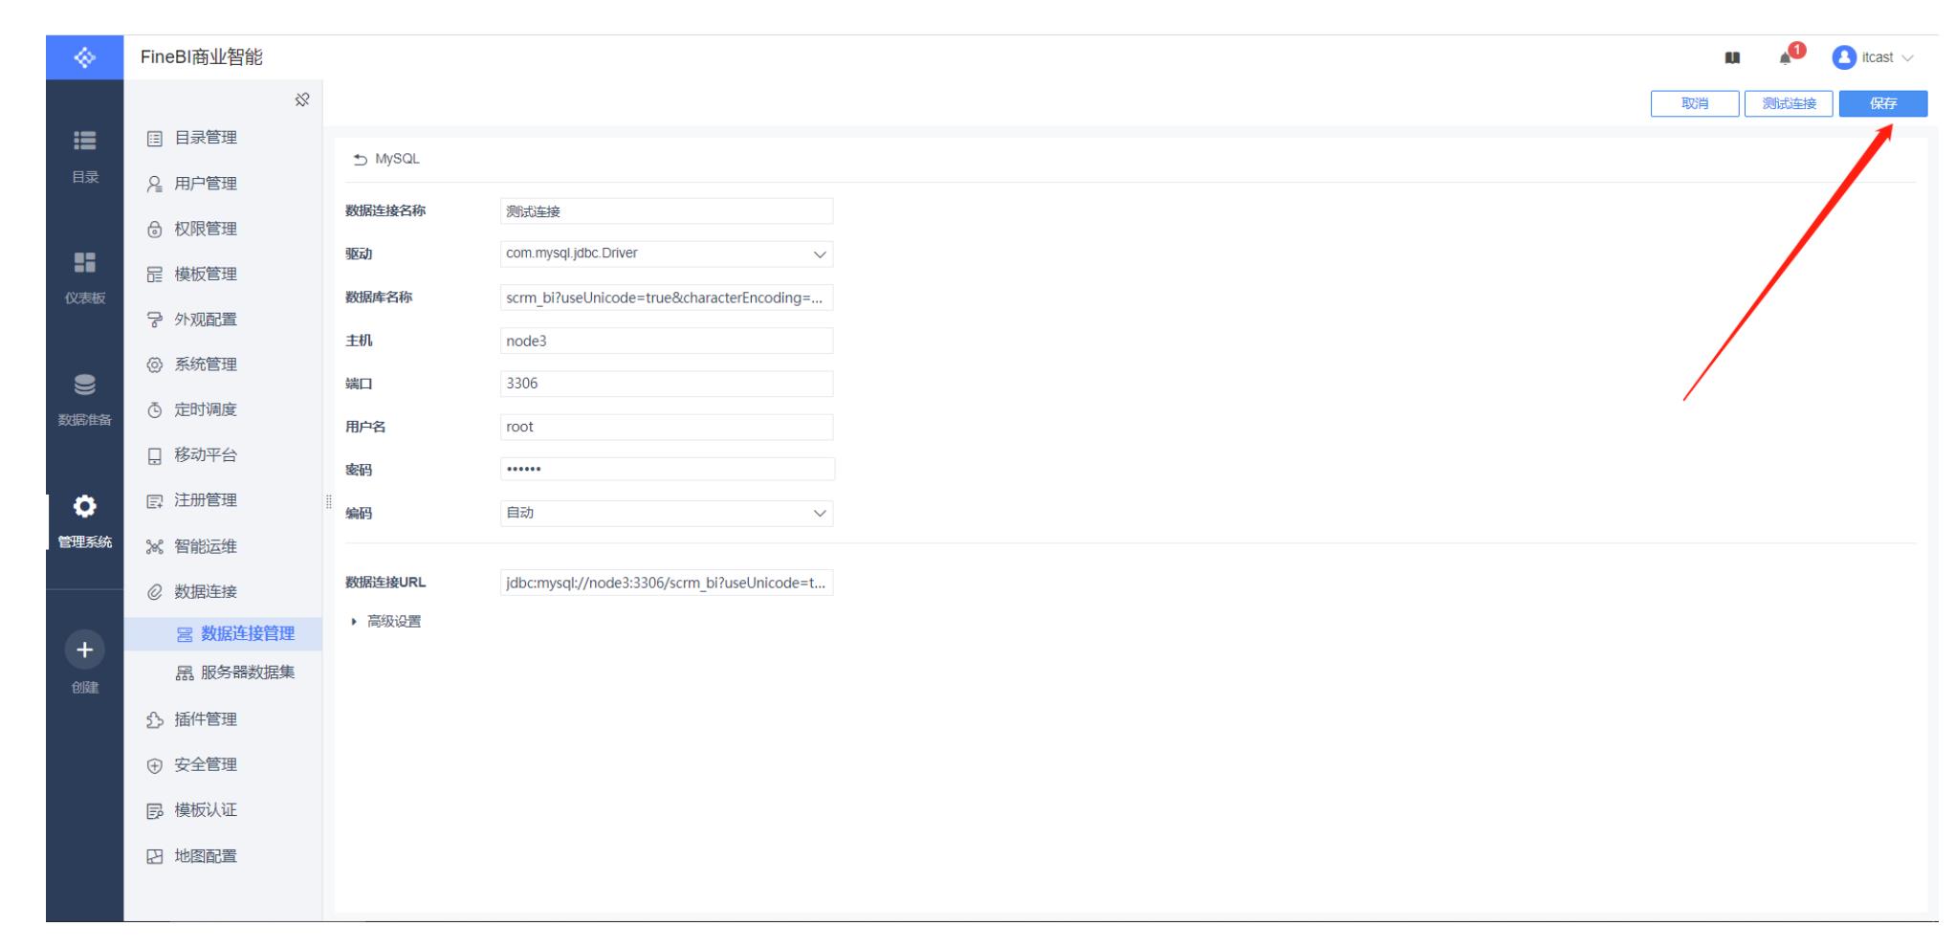Open 移动平台 menu item
The width and height of the screenshot is (1955, 948).
click(223, 455)
